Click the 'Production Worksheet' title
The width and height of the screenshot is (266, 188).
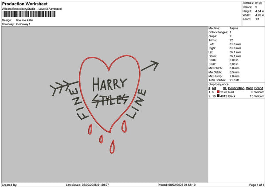(25, 4)
